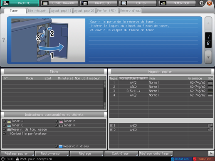Image resolution: width=215 pixels, height=161 pixels.
Task: Click the Corbeille perforateur punch icon
Action: 9,134
